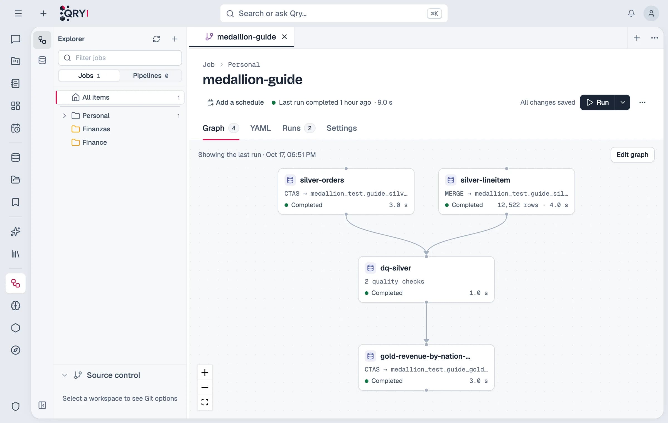The width and height of the screenshot is (668, 423).
Task: Switch to the Jobs toggle
Action: pos(89,76)
